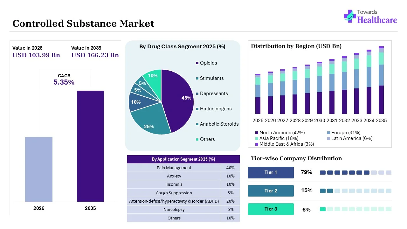407x229 pixels.
Task: Click the 40% table cell
Action: point(231,168)
